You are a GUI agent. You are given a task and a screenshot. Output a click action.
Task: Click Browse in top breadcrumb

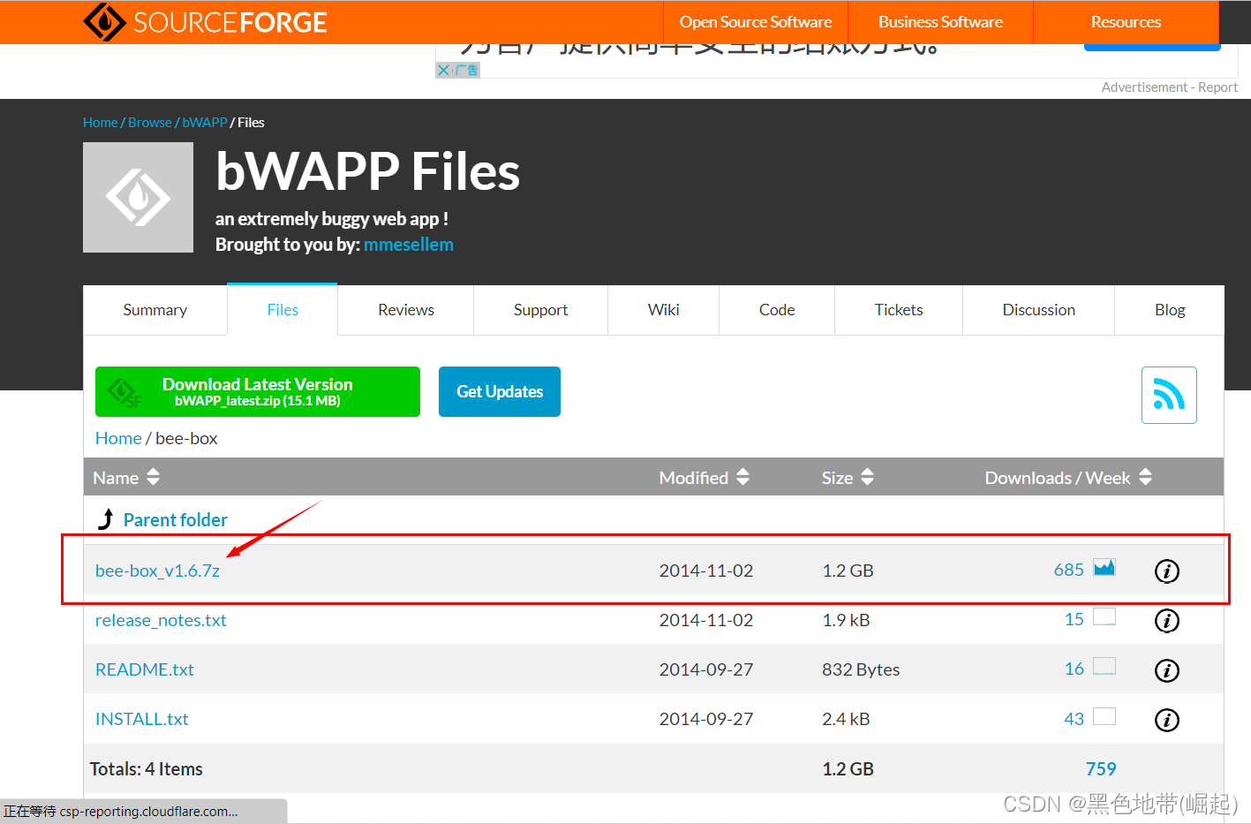(x=150, y=123)
